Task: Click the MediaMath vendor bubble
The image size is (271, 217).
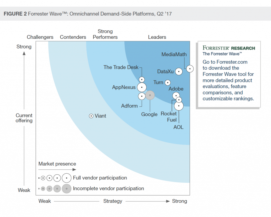Action: 190,69
